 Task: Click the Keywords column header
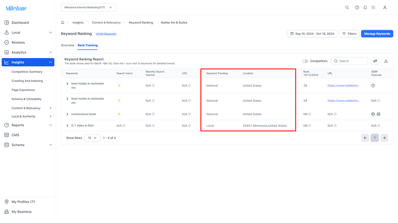click(x=72, y=73)
